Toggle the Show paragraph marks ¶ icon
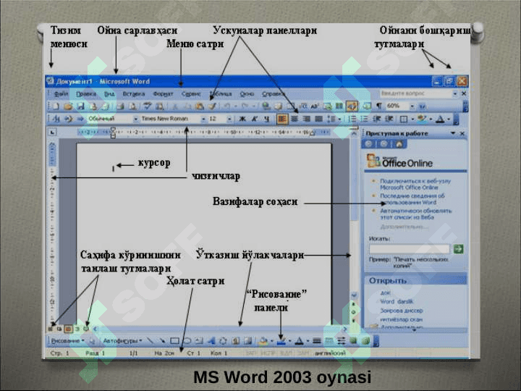Screen dimensions: 521x391 (x=378, y=106)
